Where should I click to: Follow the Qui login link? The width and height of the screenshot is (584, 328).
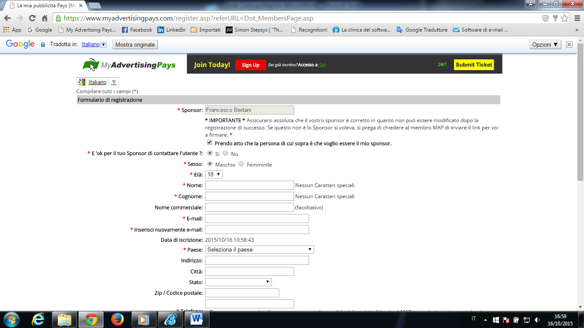322,65
